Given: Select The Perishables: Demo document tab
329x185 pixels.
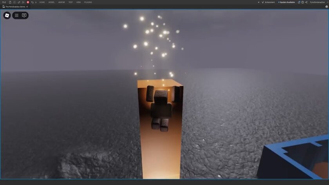Looking at the screenshot, I should [15, 7].
